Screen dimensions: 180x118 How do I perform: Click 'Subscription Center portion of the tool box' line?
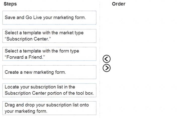point(49,93)
